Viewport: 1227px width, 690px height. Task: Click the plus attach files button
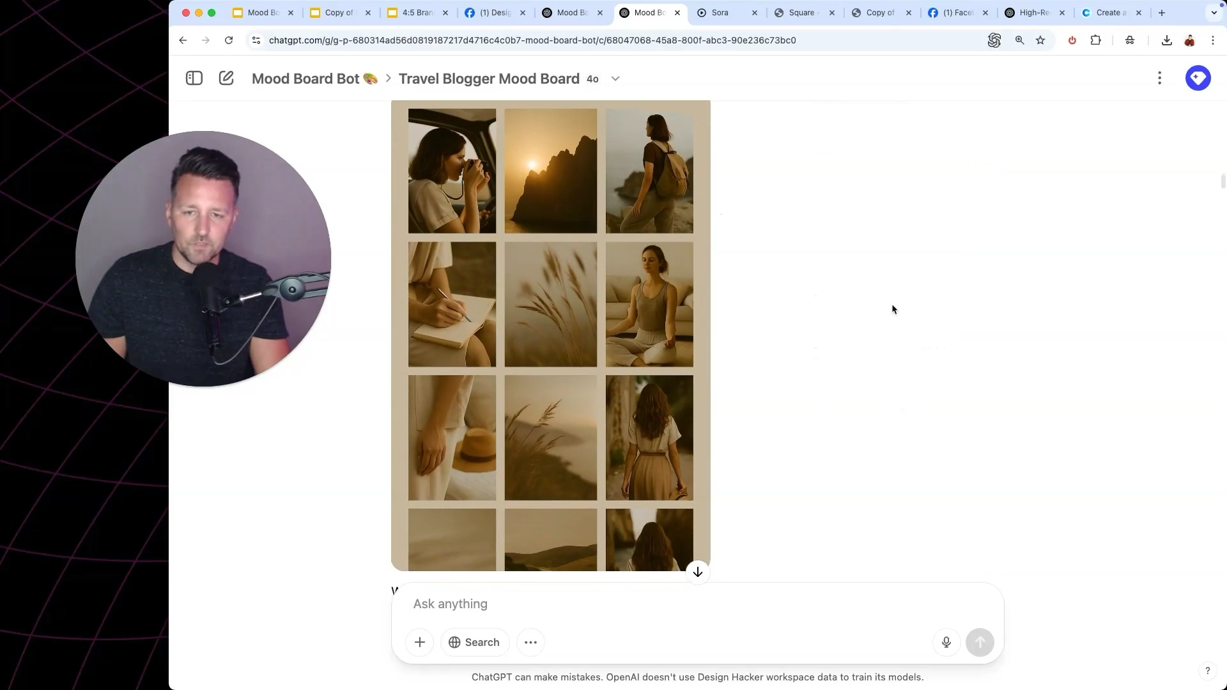pyautogui.click(x=420, y=642)
